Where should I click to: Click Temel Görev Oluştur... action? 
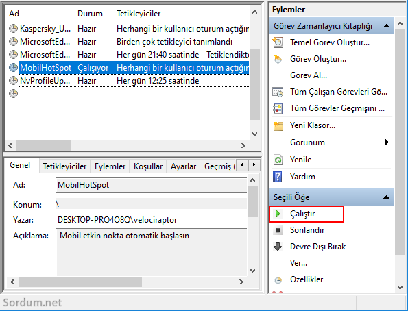point(330,42)
